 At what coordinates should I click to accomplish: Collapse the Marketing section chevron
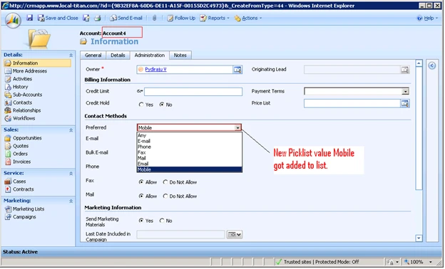pos(71,201)
